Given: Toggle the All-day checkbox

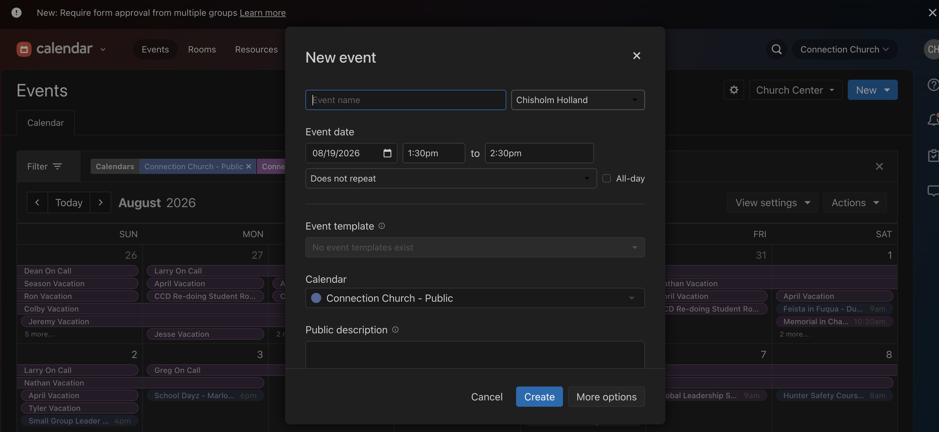Looking at the screenshot, I should (607, 178).
